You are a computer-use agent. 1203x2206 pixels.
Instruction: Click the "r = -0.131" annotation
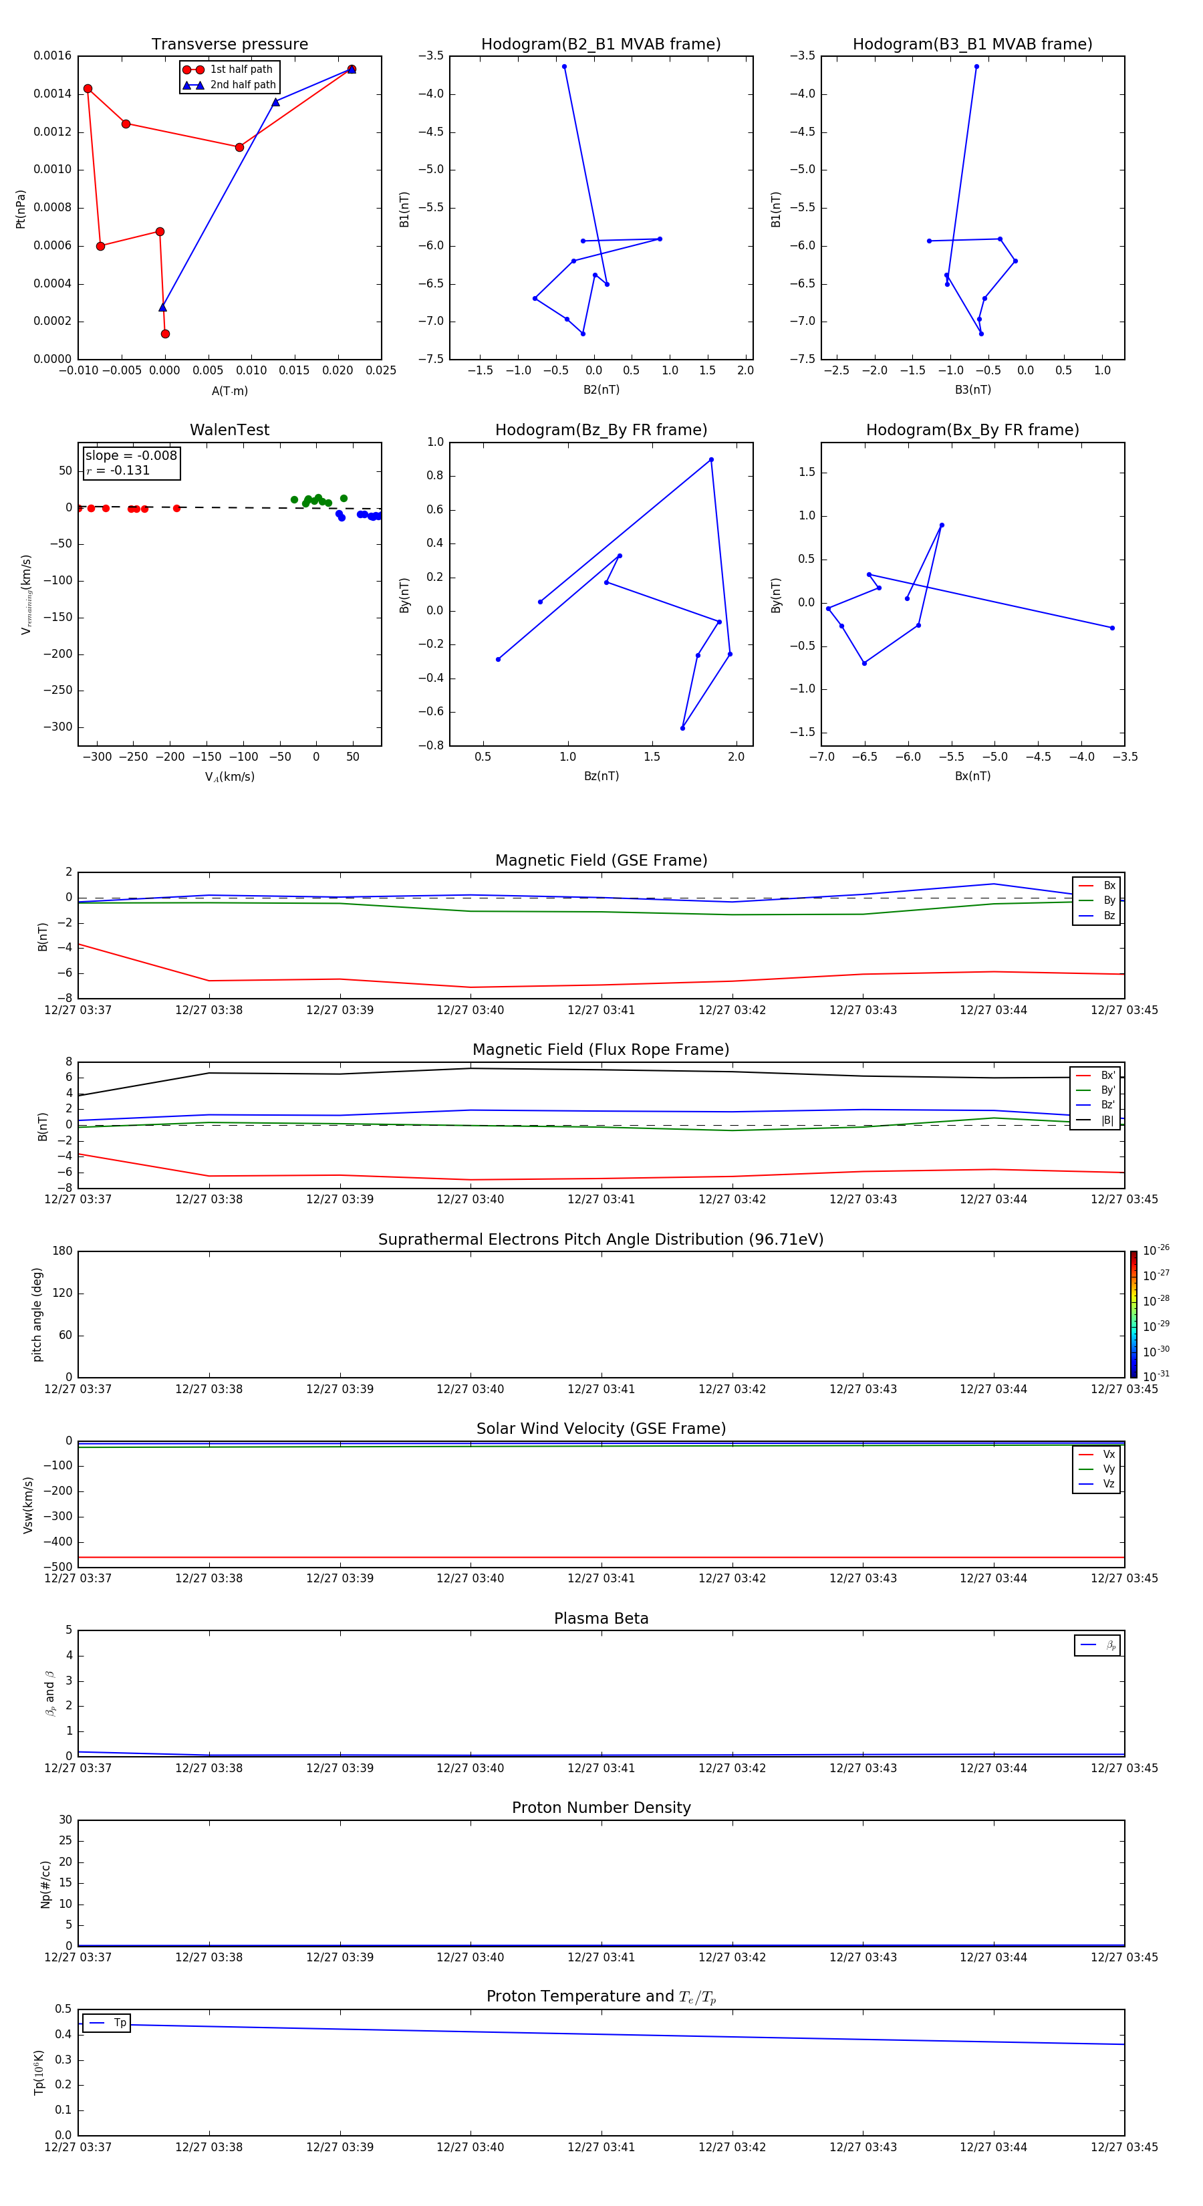pos(118,470)
